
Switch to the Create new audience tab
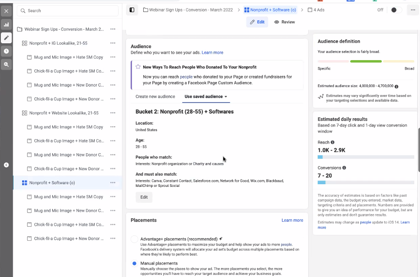[x=155, y=96]
